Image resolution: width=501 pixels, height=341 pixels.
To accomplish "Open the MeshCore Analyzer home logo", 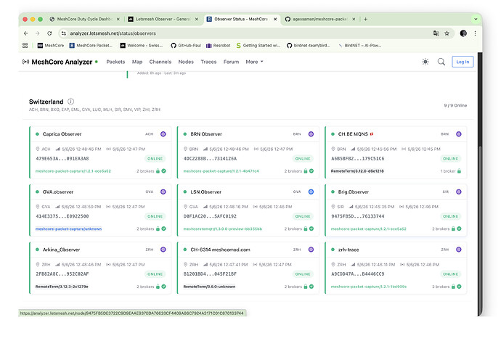I will point(57,62).
